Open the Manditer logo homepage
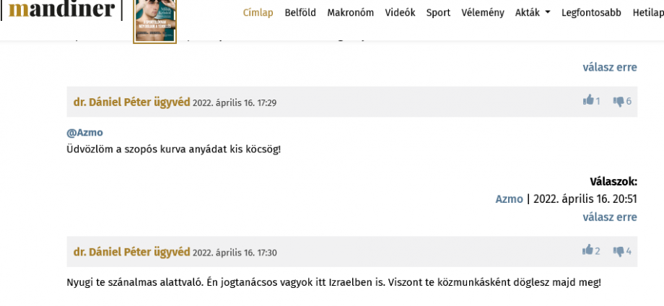Image resolution: width=664 pixels, height=306 pixels. (61, 9)
